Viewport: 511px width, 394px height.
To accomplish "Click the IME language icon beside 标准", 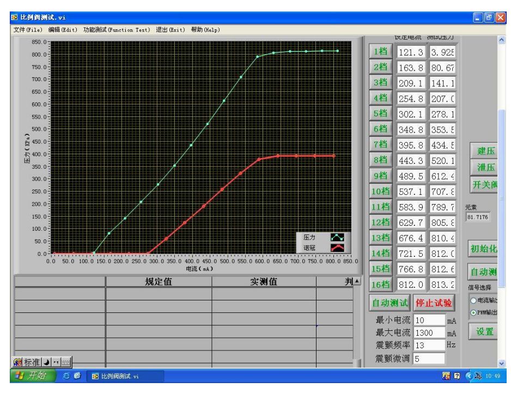I will click(x=17, y=362).
